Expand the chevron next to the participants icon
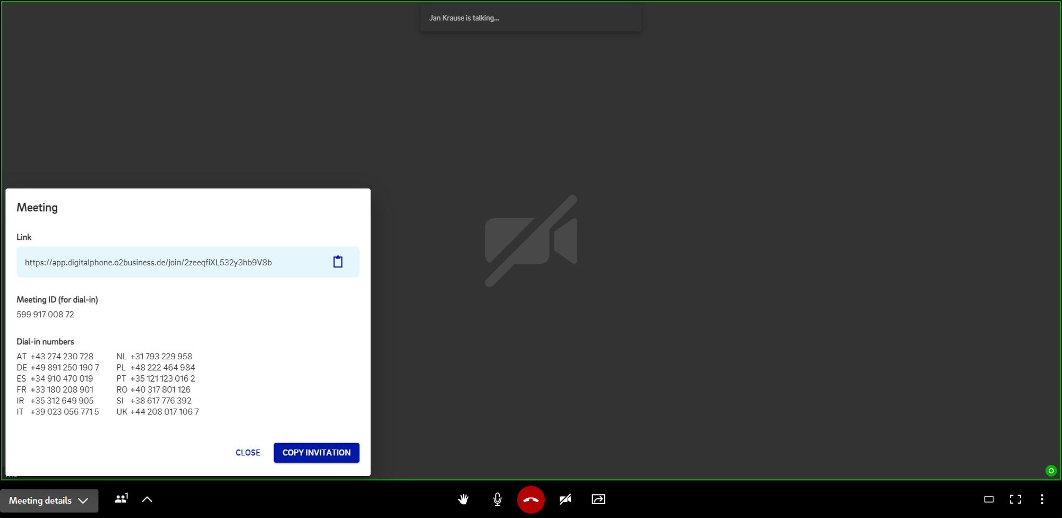 pyautogui.click(x=147, y=499)
